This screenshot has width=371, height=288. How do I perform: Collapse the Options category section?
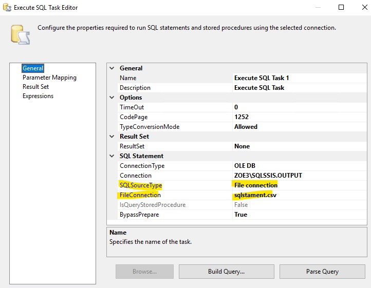[x=112, y=98]
